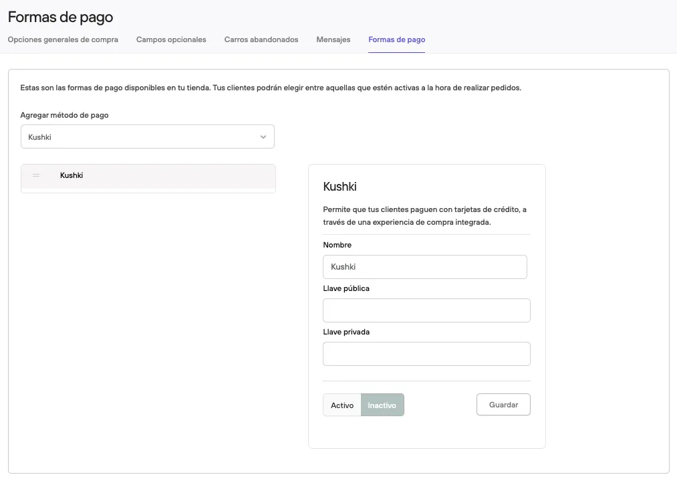Select the Kushki row in the payment list

pos(148,177)
